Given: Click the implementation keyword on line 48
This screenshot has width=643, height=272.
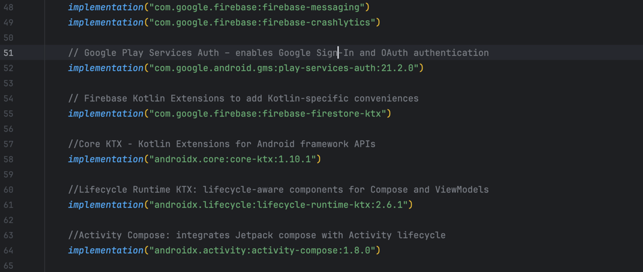Looking at the screenshot, I should [105, 7].
